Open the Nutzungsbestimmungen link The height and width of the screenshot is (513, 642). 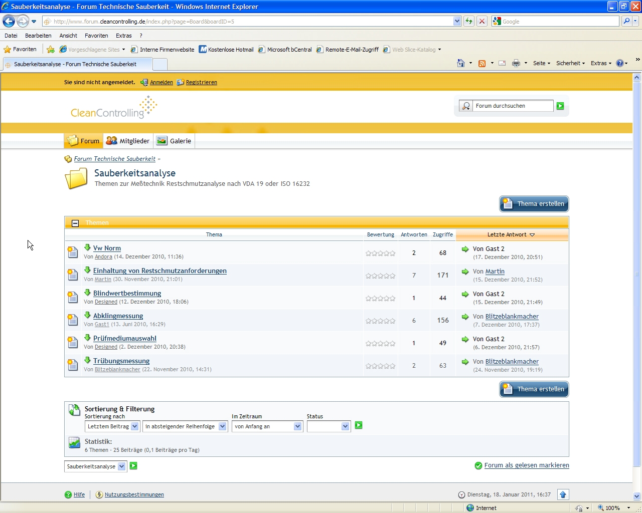tap(134, 494)
